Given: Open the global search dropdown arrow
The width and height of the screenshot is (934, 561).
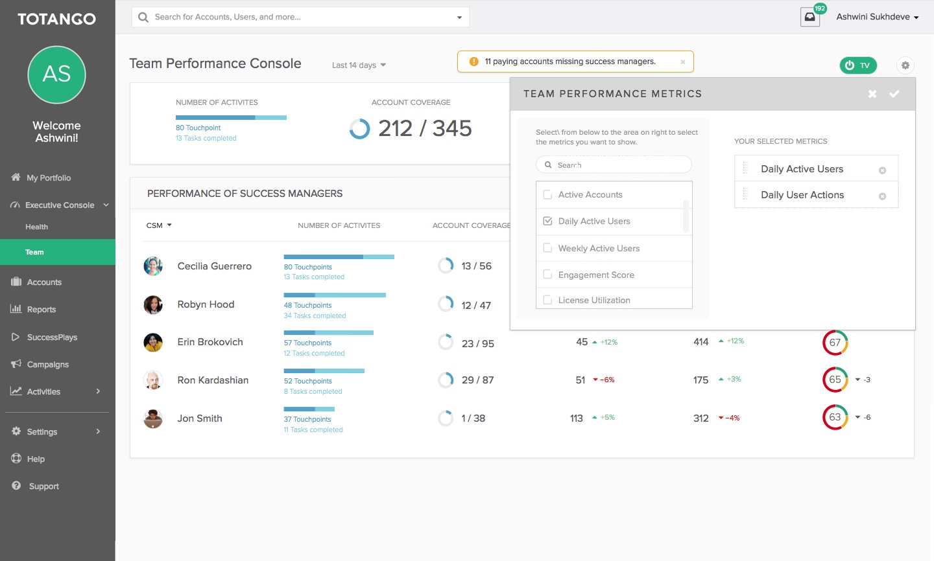Looking at the screenshot, I should 459,17.
